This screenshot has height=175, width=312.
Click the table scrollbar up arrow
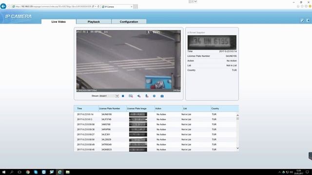237,115
